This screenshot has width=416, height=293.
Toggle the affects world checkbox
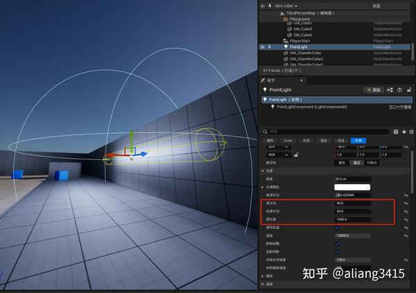point(337,244)
